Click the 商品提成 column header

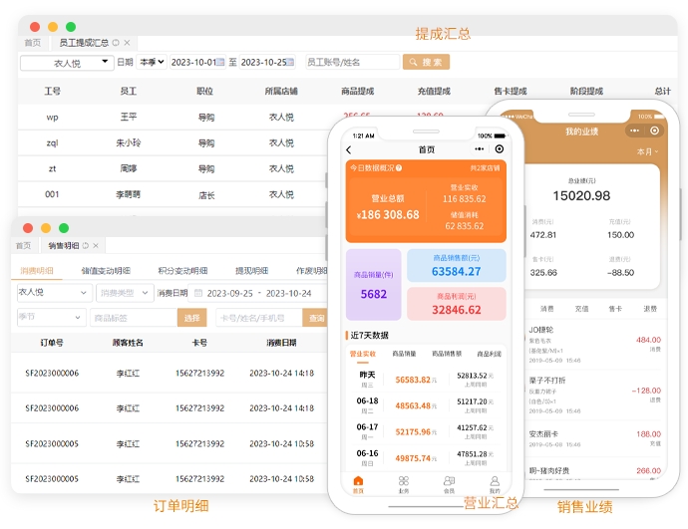(x=358, y=92)
